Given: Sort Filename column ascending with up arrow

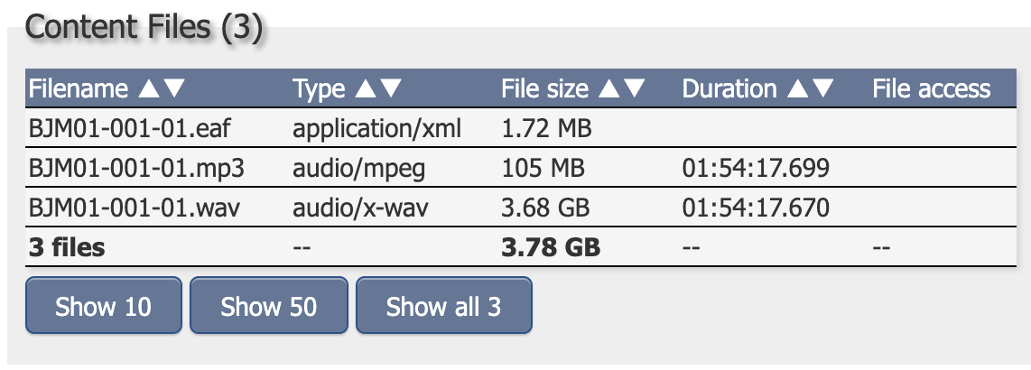Looking at the screenshot, I should coord(149,88).
